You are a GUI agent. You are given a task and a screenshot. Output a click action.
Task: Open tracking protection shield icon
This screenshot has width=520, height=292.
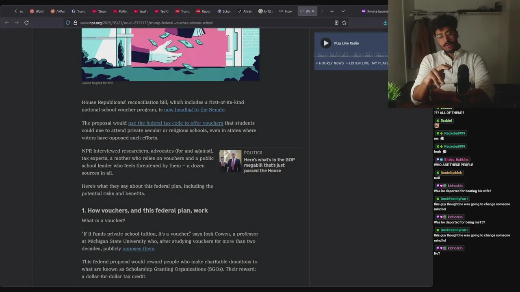coord(68,23)
